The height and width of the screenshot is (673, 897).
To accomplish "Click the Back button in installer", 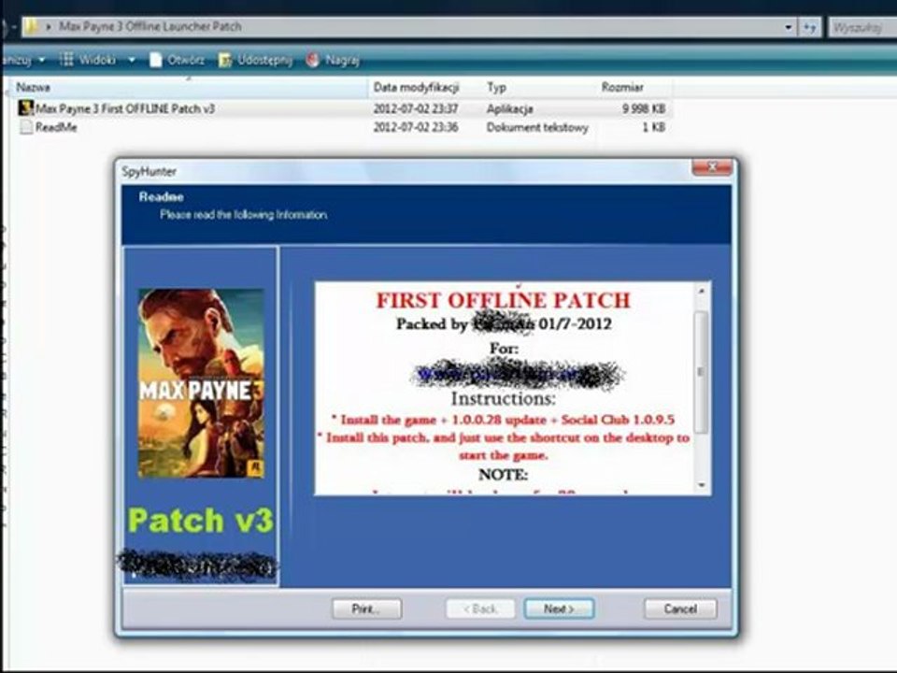I will [x=480, y=609].
